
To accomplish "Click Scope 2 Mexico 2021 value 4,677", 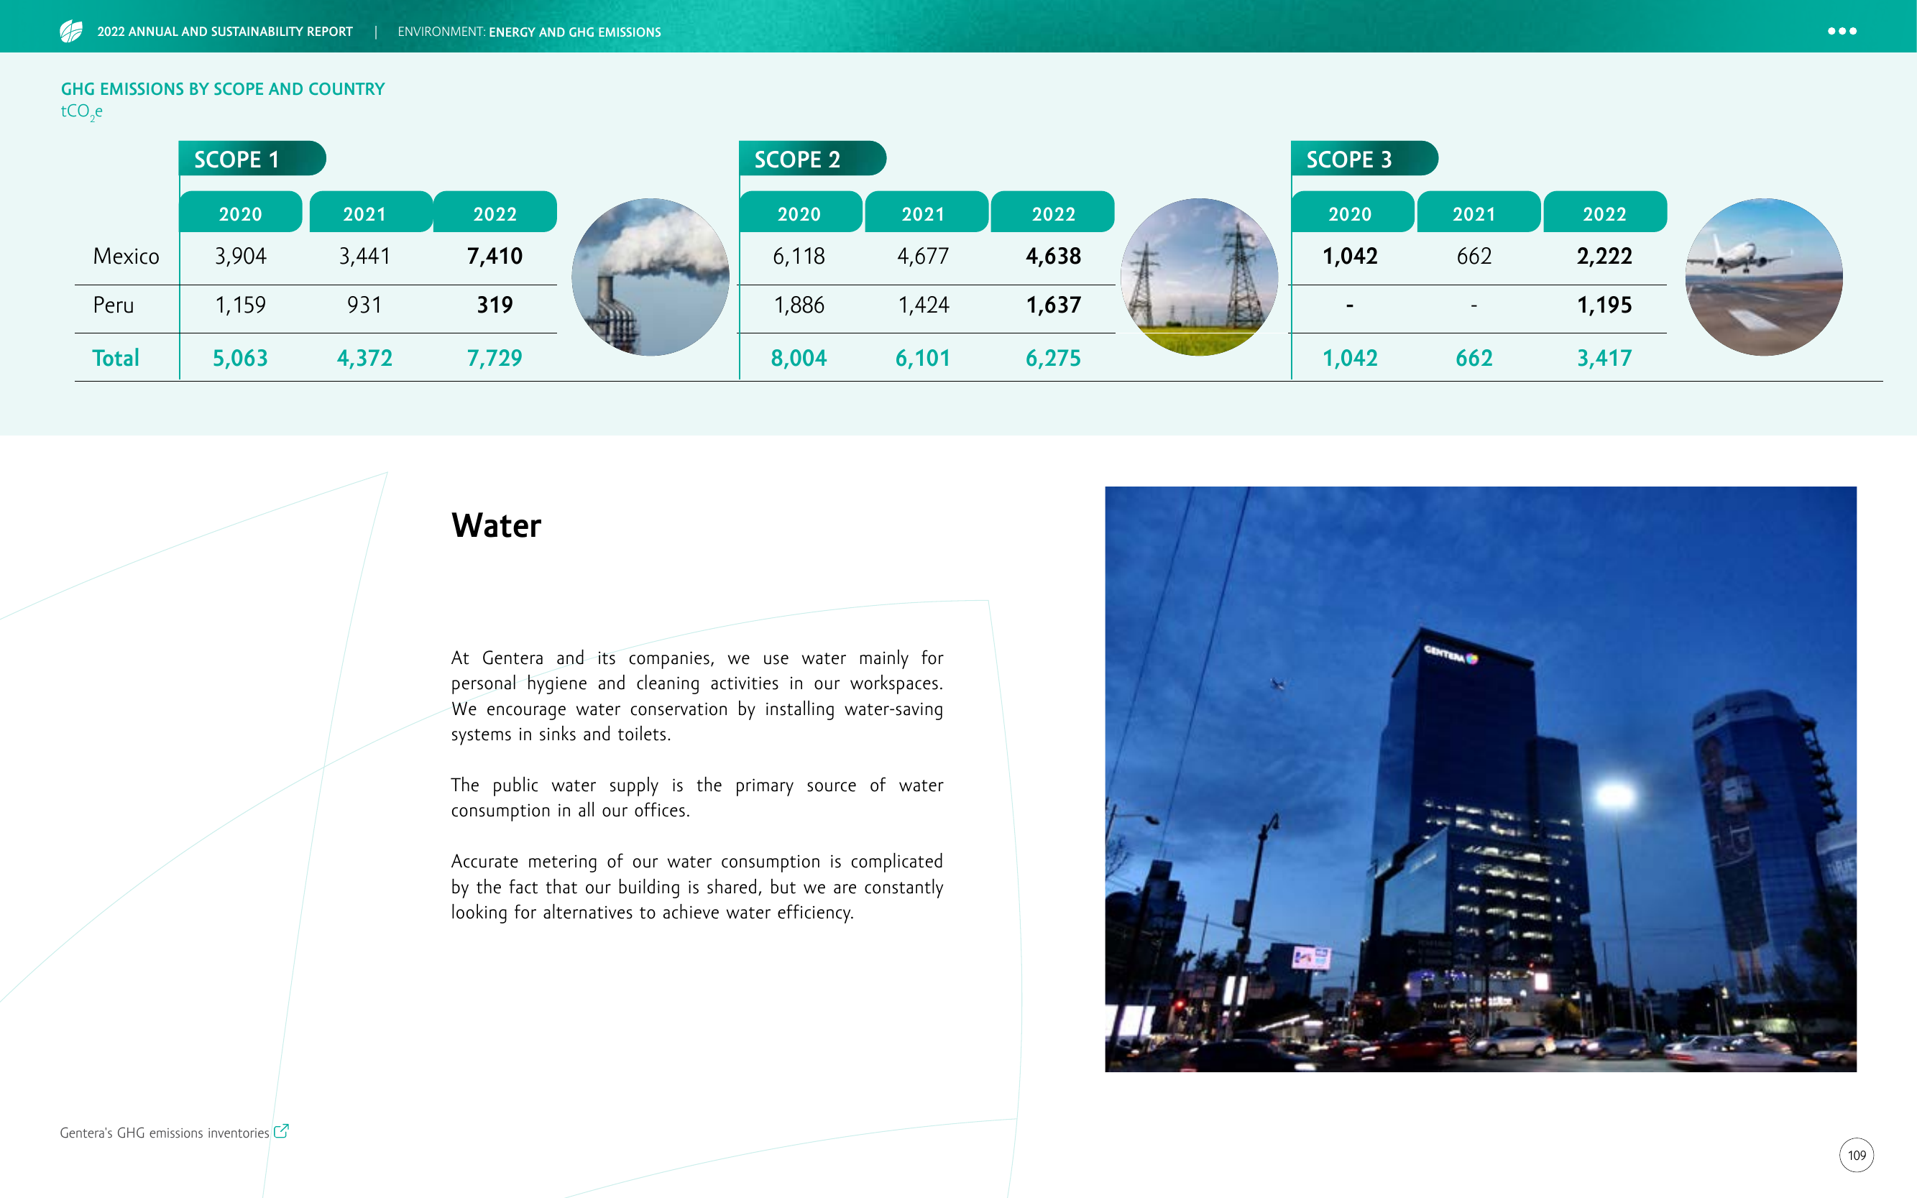I will coord(922,256).
